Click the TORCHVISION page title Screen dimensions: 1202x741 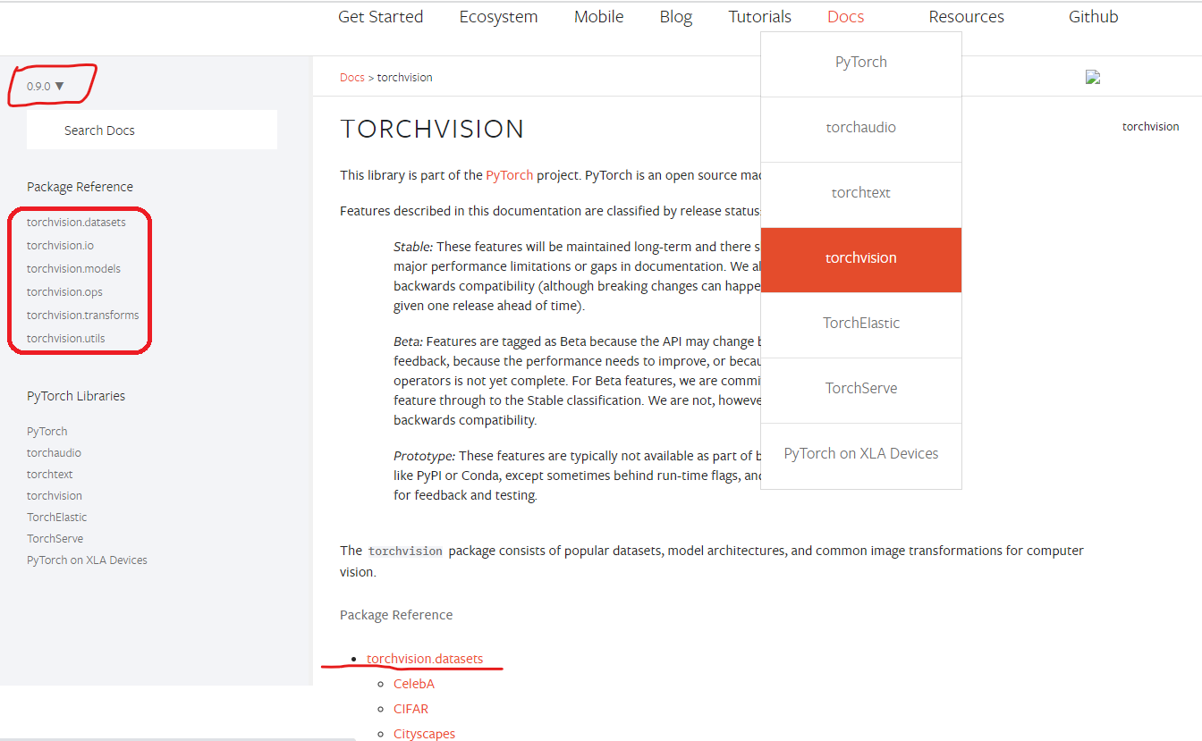point(432,130)
